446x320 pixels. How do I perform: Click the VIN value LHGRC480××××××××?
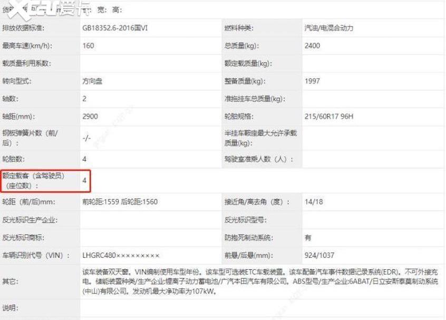121,256
